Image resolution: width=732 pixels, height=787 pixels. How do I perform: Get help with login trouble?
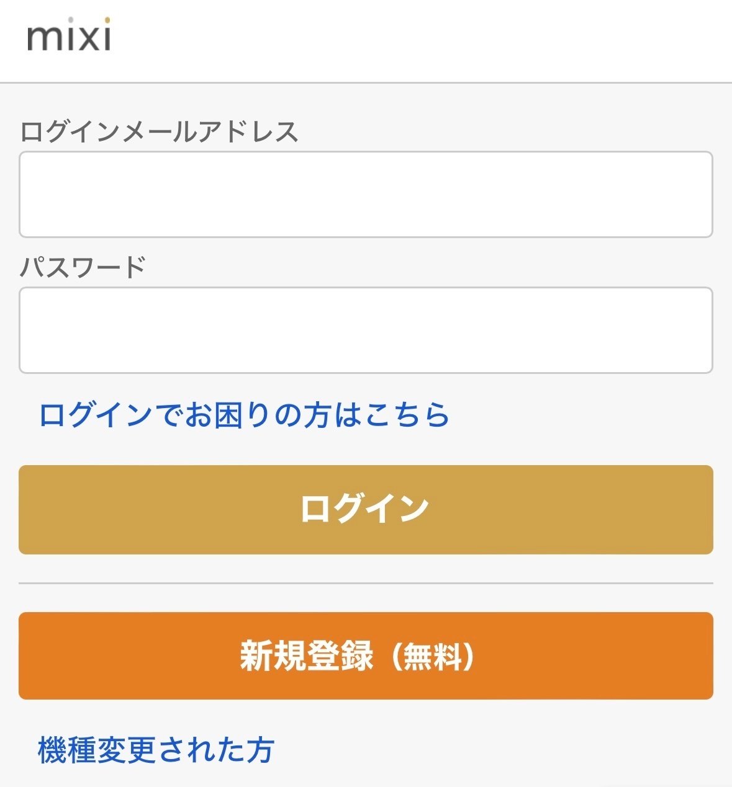[244, 414]
